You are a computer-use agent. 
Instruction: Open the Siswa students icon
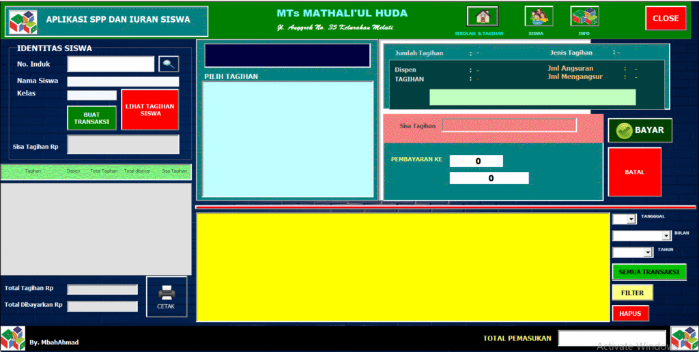pyautogui.click(x=539, y=16)
